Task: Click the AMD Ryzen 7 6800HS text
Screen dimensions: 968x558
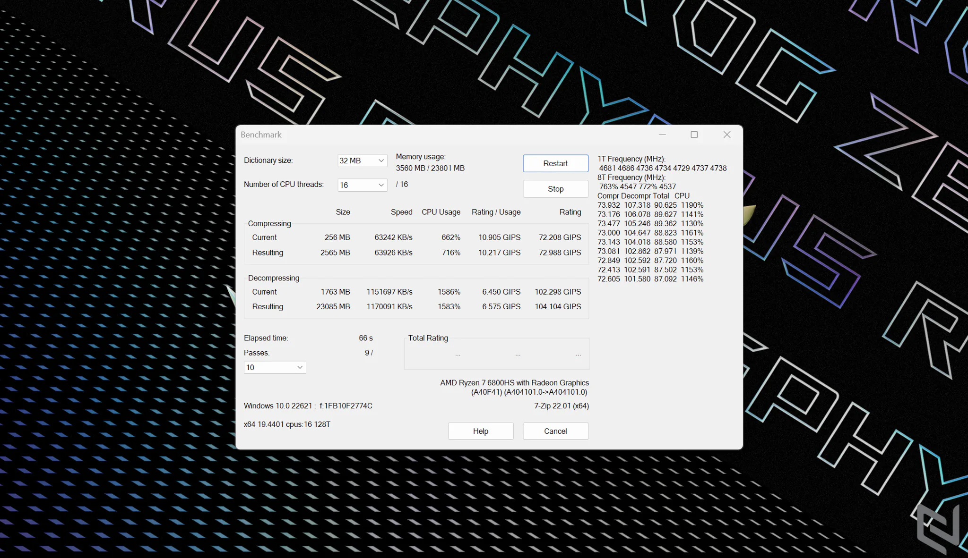Action: tap(514, 383)
